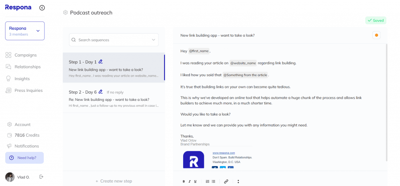
Task: Click 'Would you like to take a look?' line
Action: pyautogui.click(x=205, y=114)
